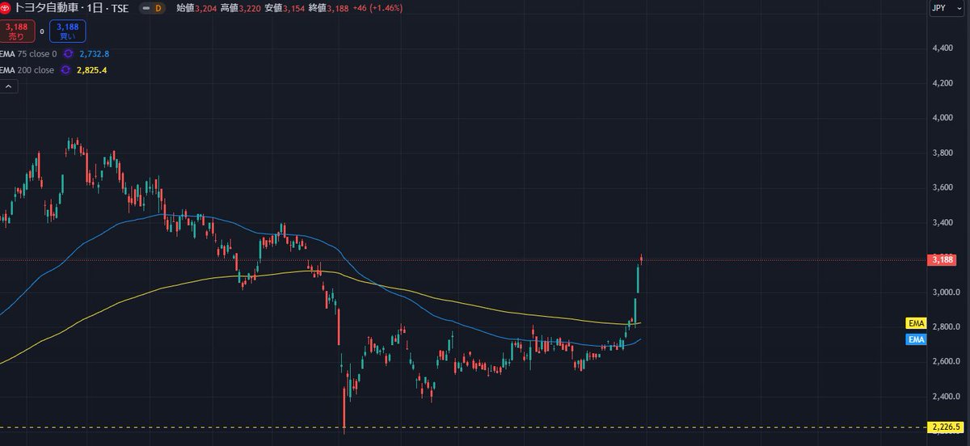The width and height of the screenshot is (970, 446).
Task: Click the 4,000 price scale label
Action: [x=943, y=118]
